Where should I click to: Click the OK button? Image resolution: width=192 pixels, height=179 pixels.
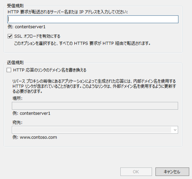pos(136,172)
